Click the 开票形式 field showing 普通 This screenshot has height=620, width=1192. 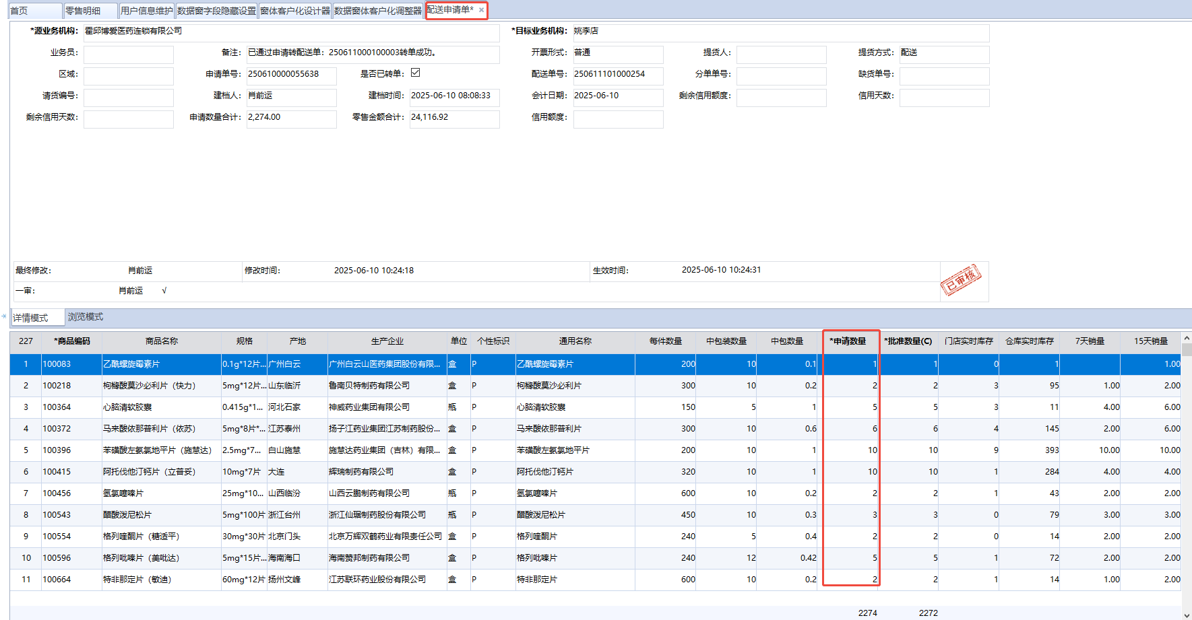click(x=617, y=53)
